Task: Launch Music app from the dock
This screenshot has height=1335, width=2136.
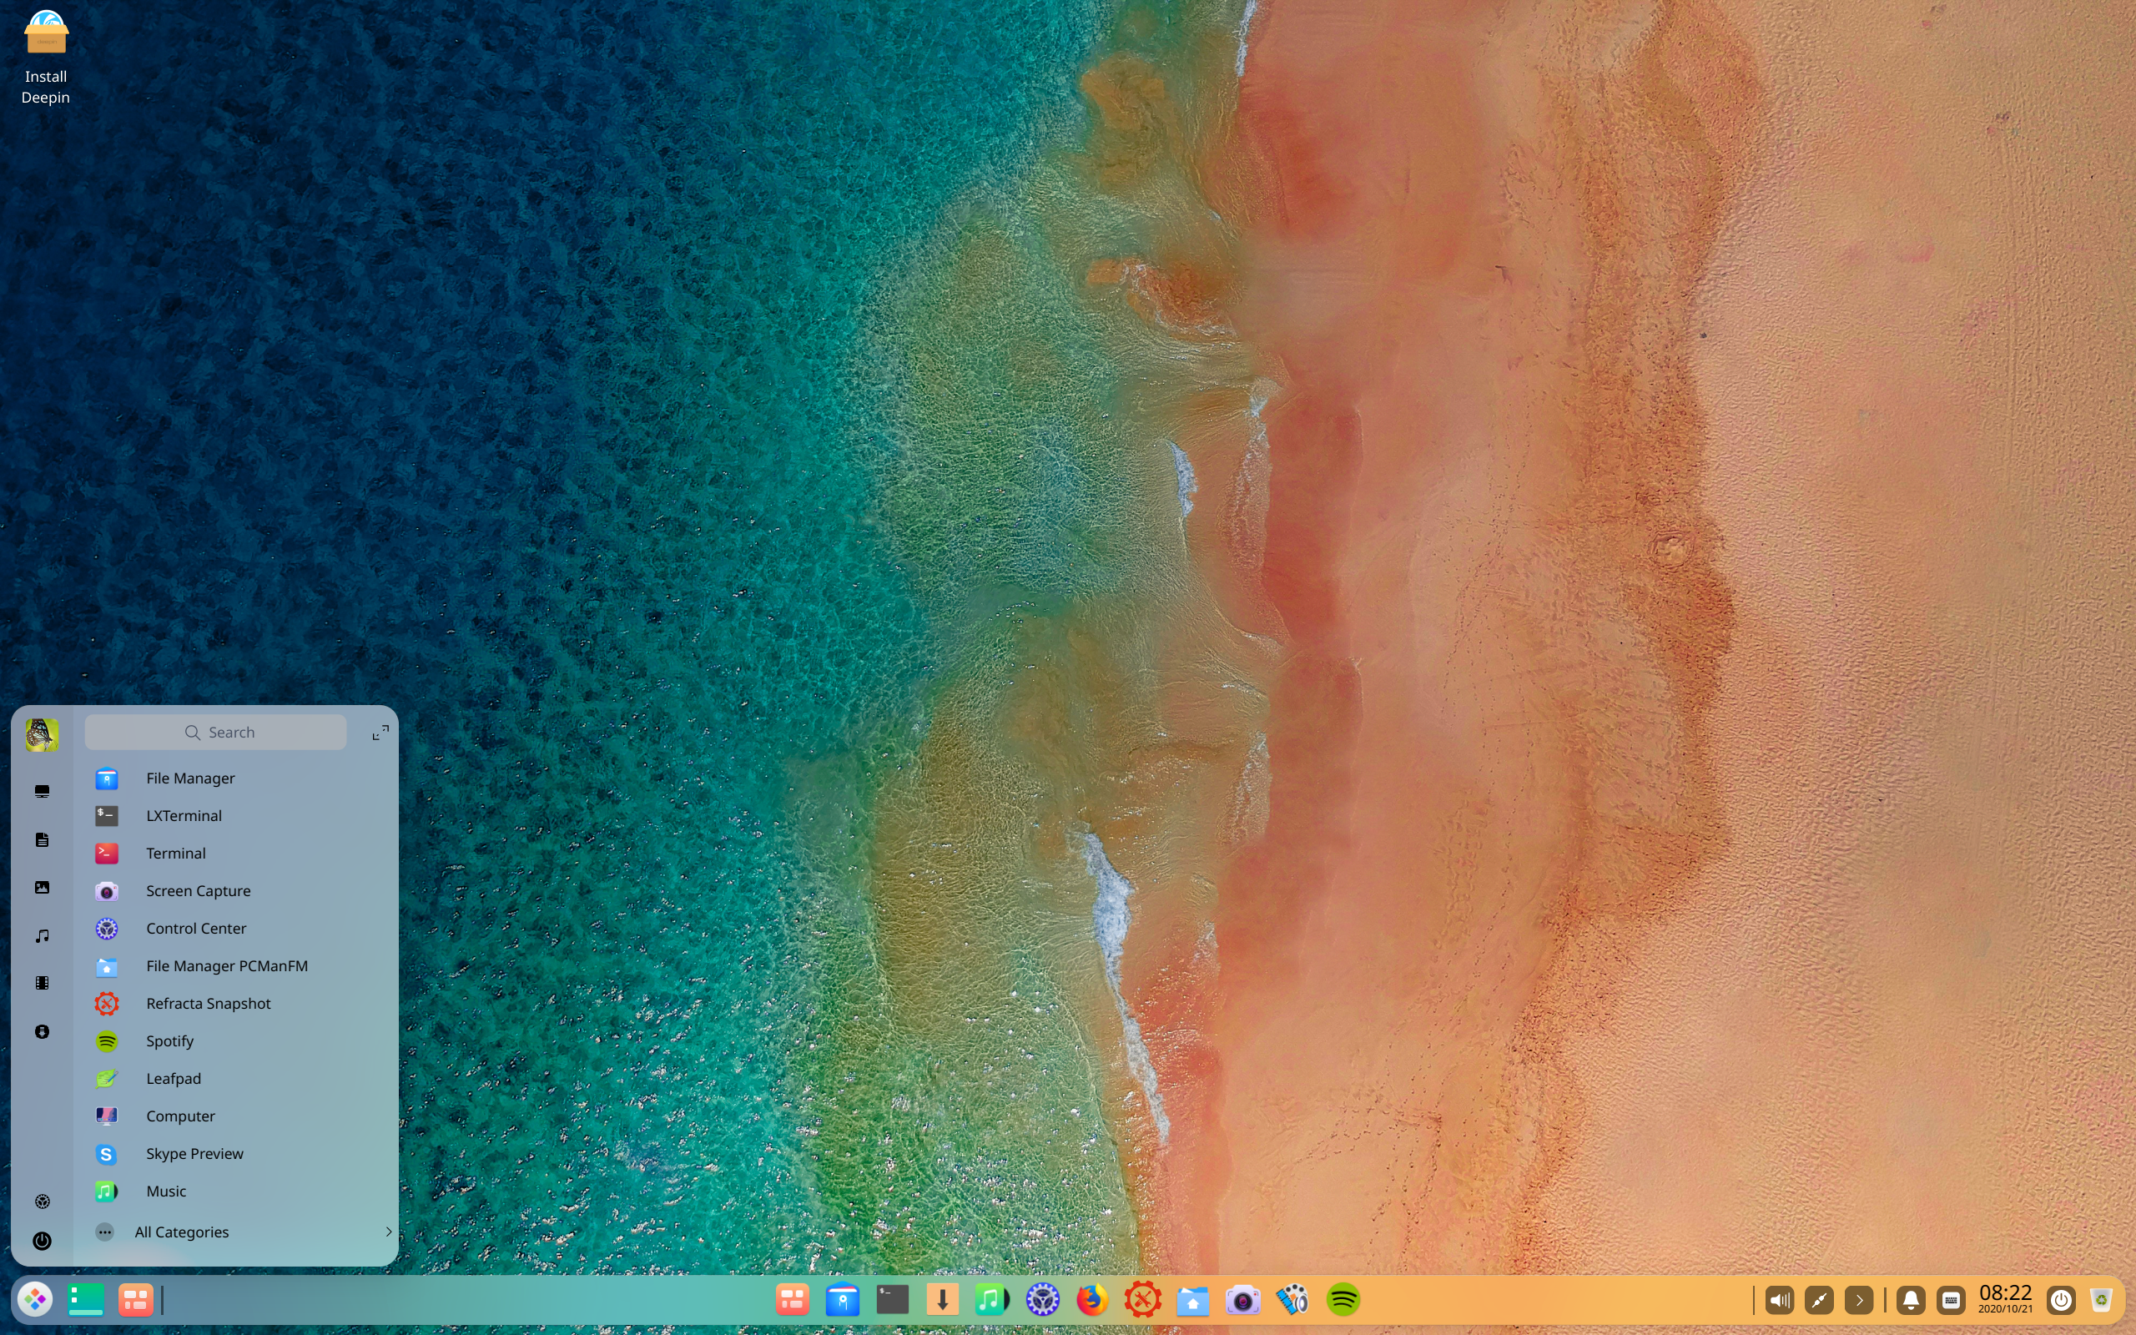Action: tap(992, 1300)
